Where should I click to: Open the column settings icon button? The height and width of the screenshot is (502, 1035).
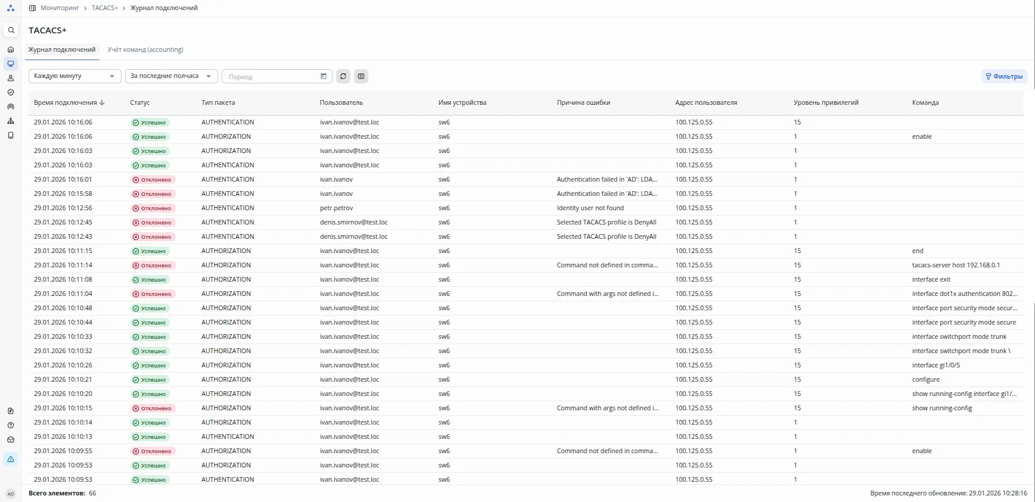361,76
